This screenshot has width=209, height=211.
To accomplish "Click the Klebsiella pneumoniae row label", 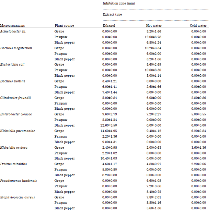I will [x=17, y=131].
